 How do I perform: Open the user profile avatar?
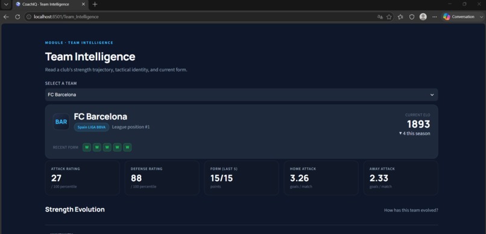pos(423,17)
